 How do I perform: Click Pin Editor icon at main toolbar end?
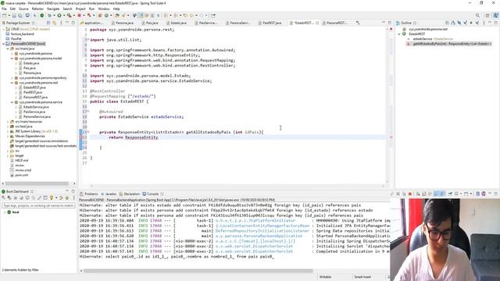pos(213,16)
